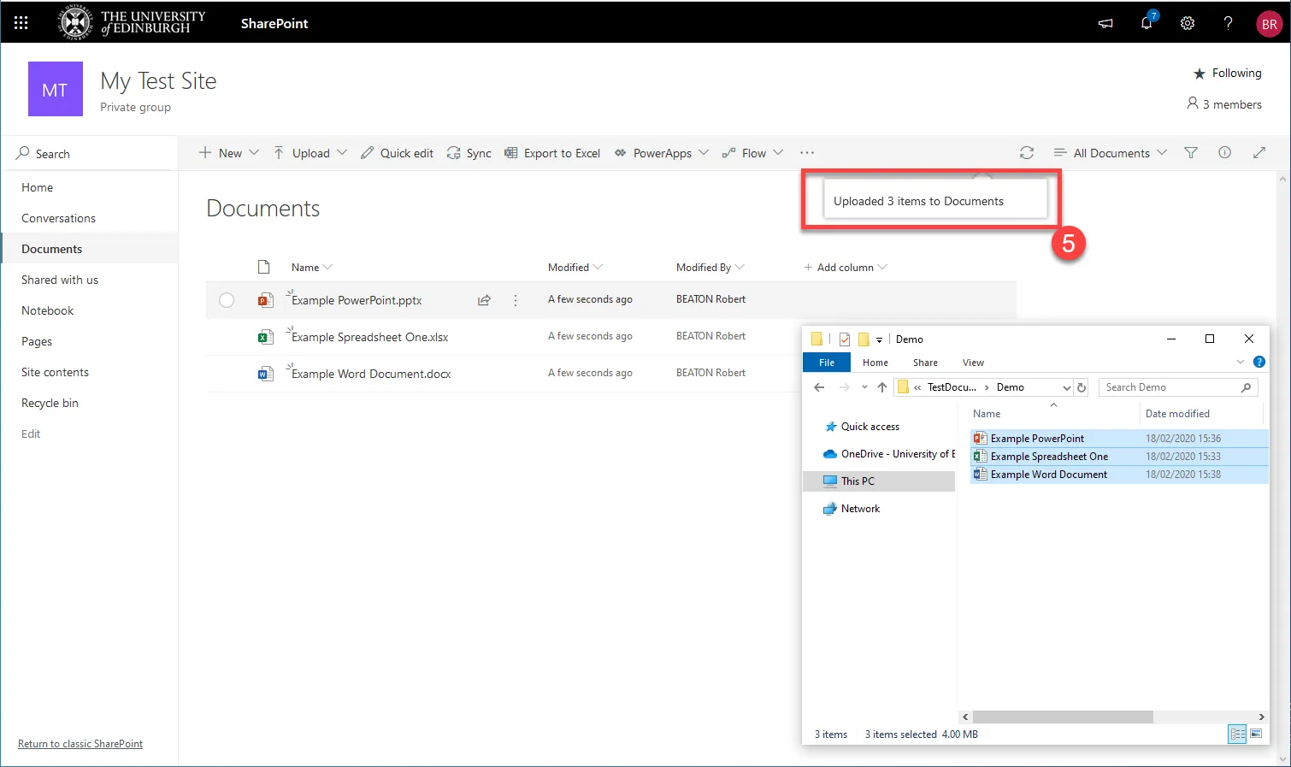
Task: Open the File menu in Explorer
Action: (x=826, y=362)
